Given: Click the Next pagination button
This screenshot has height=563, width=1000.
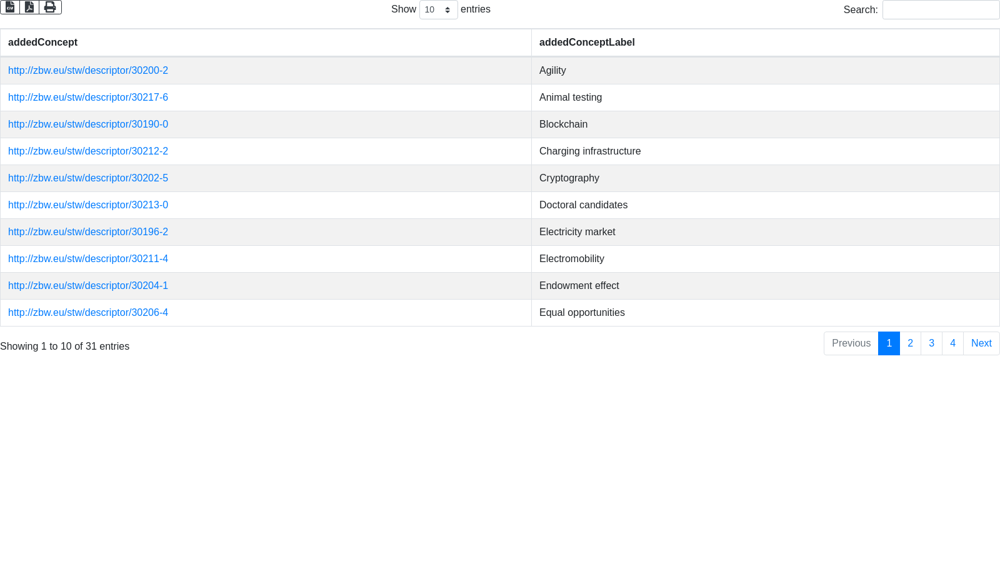Looking at the screenshot, I should pyautogui.click(x=981, y=343).
